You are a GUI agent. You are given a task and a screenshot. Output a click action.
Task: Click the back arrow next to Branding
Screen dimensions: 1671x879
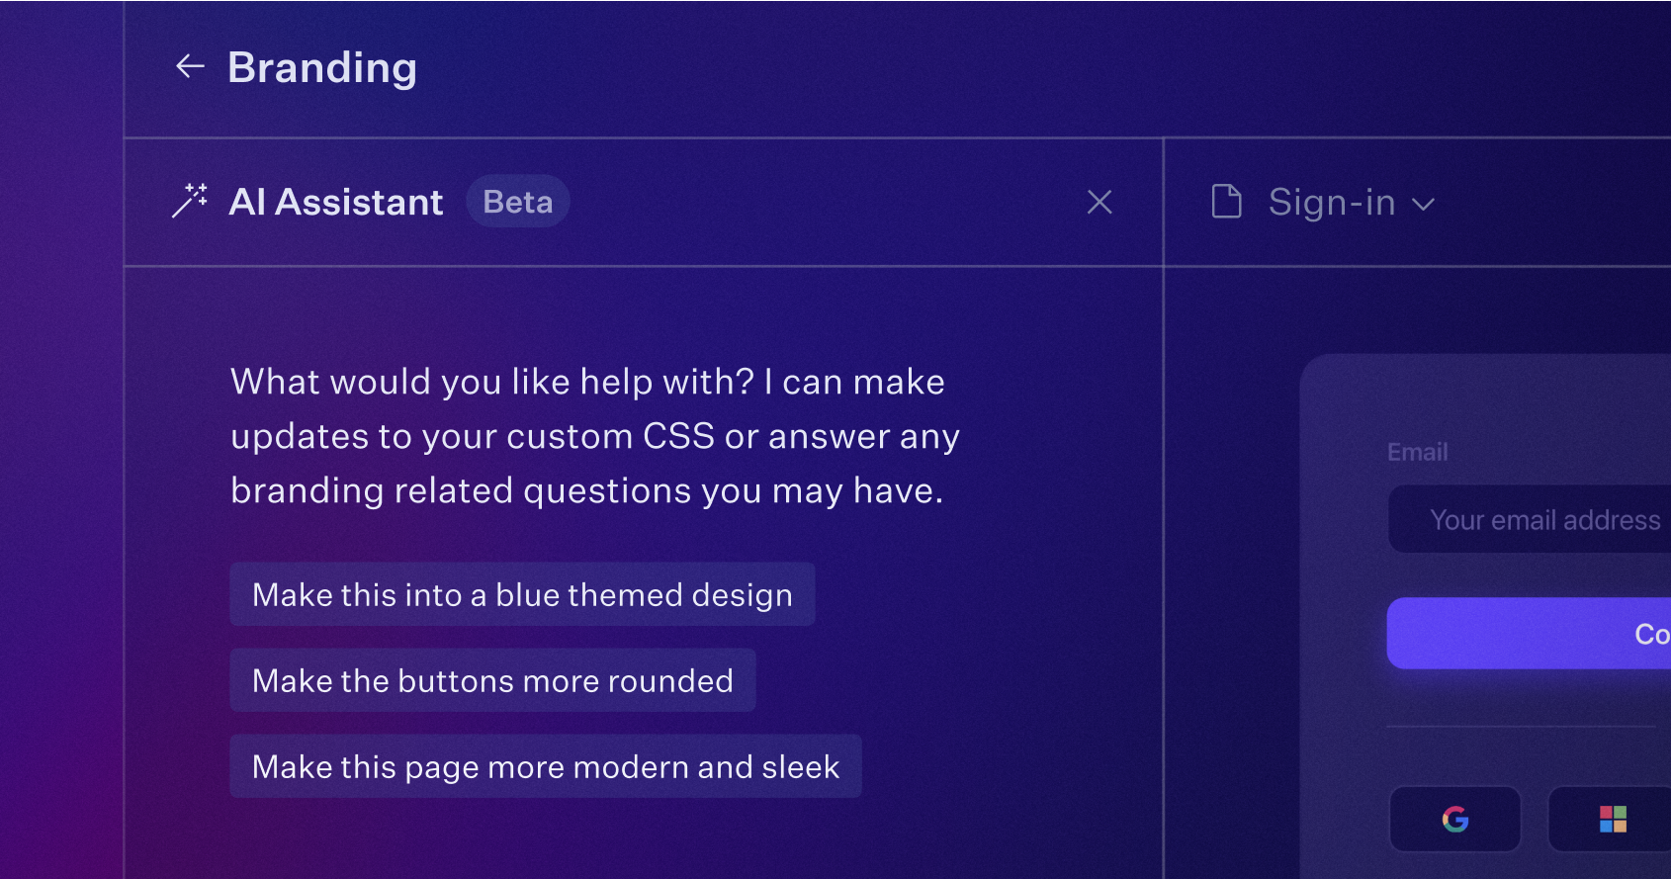click(188, 67)
